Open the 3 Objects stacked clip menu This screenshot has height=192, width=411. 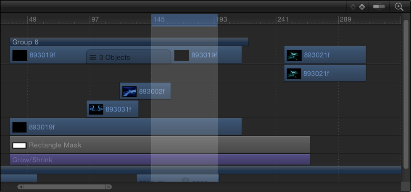(129, 57)
